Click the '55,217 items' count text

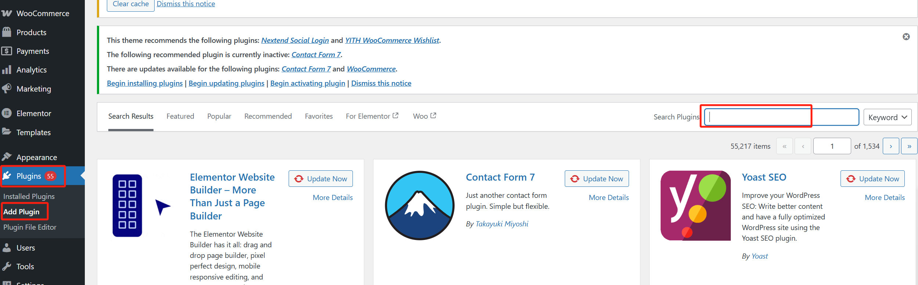point(751,146)
